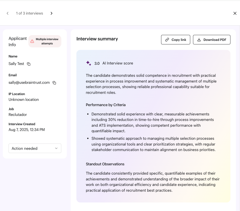Click the Multiple interview attempts warning badge
The image size is (240, 211).
(x=45, y=41)
